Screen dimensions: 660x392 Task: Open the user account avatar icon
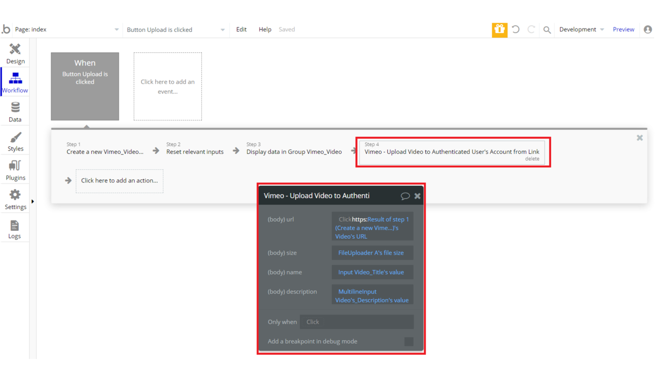coord(648,30)
